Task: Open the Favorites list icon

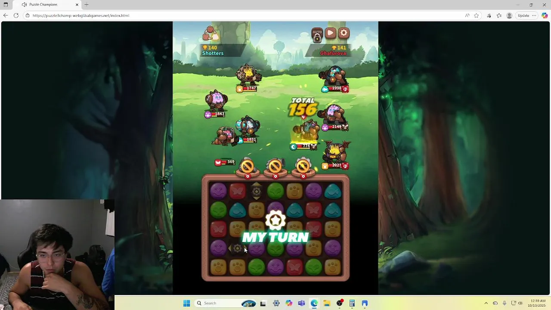Action: (499, 15)
